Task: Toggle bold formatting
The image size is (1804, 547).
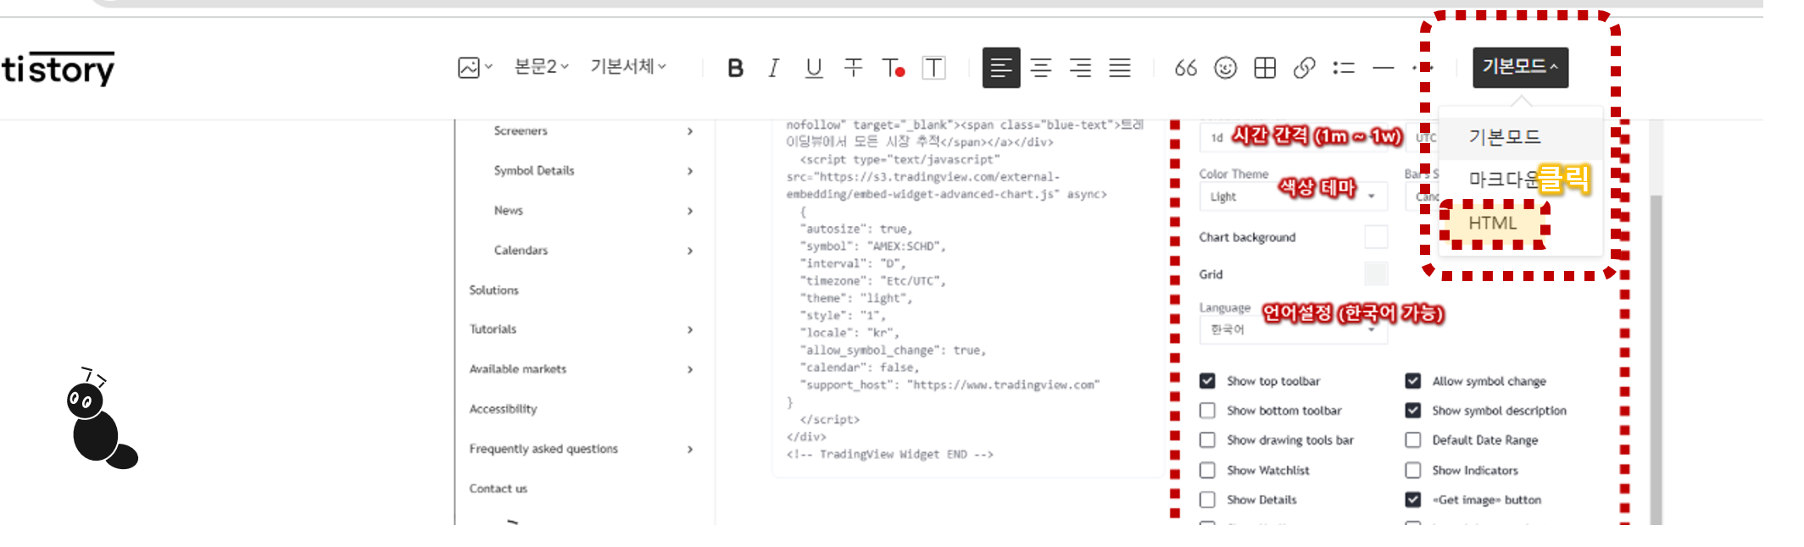Action: coord(735,68)
